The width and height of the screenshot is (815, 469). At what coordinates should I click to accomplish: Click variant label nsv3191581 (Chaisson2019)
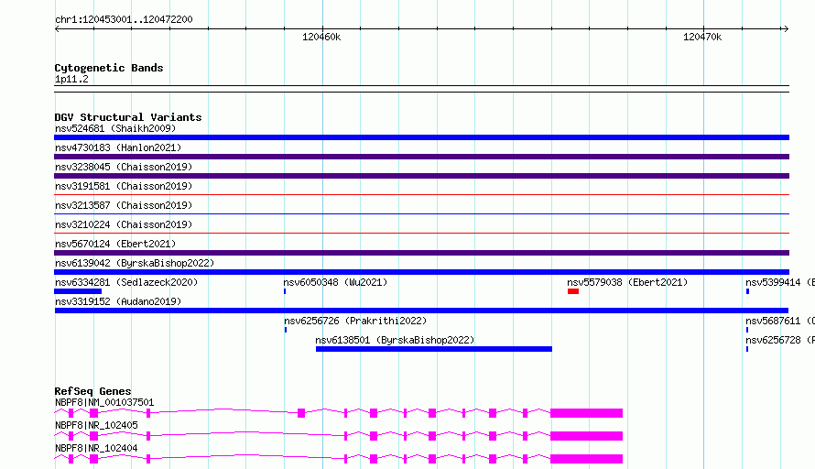coord(124,186)
